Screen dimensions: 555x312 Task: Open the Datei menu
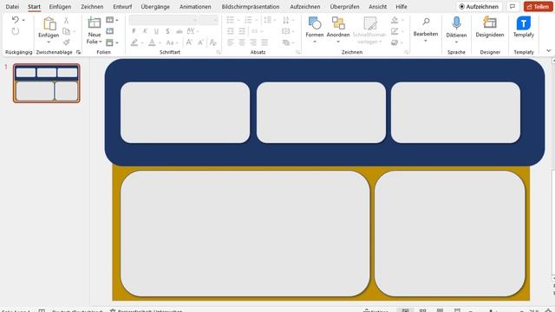tap(12, 7)
